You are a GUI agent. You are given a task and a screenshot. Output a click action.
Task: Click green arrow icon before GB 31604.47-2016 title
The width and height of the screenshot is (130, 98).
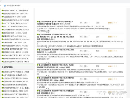pyautogui.click(x=38, y=65)
